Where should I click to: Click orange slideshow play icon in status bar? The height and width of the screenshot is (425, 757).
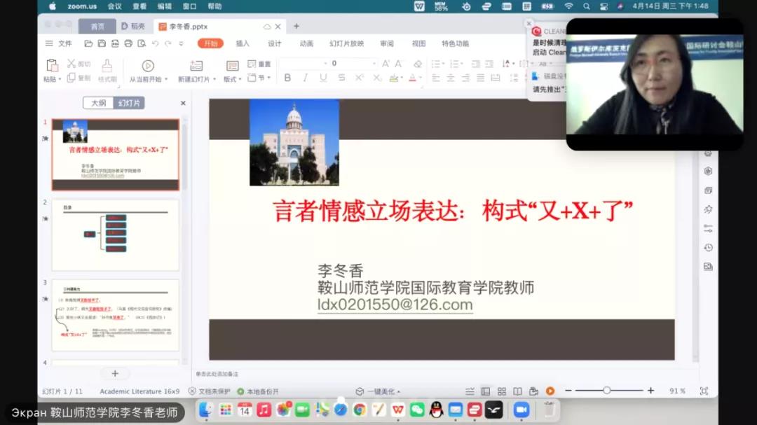pos(550,391)
